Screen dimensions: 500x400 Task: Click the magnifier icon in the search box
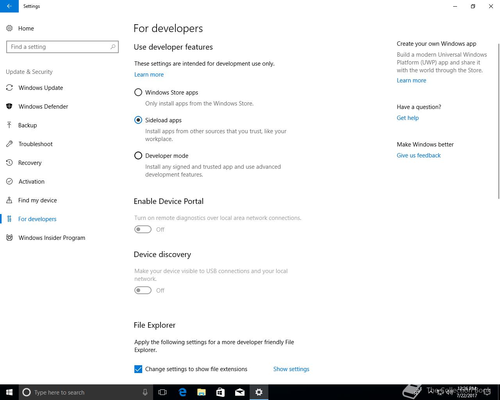pyautogui.click(x=113, y=47)
